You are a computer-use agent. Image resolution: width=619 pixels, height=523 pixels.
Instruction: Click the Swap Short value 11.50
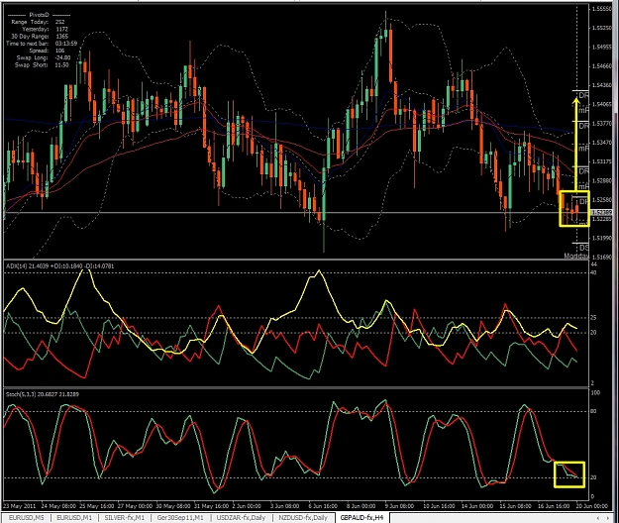coord(61,64)
